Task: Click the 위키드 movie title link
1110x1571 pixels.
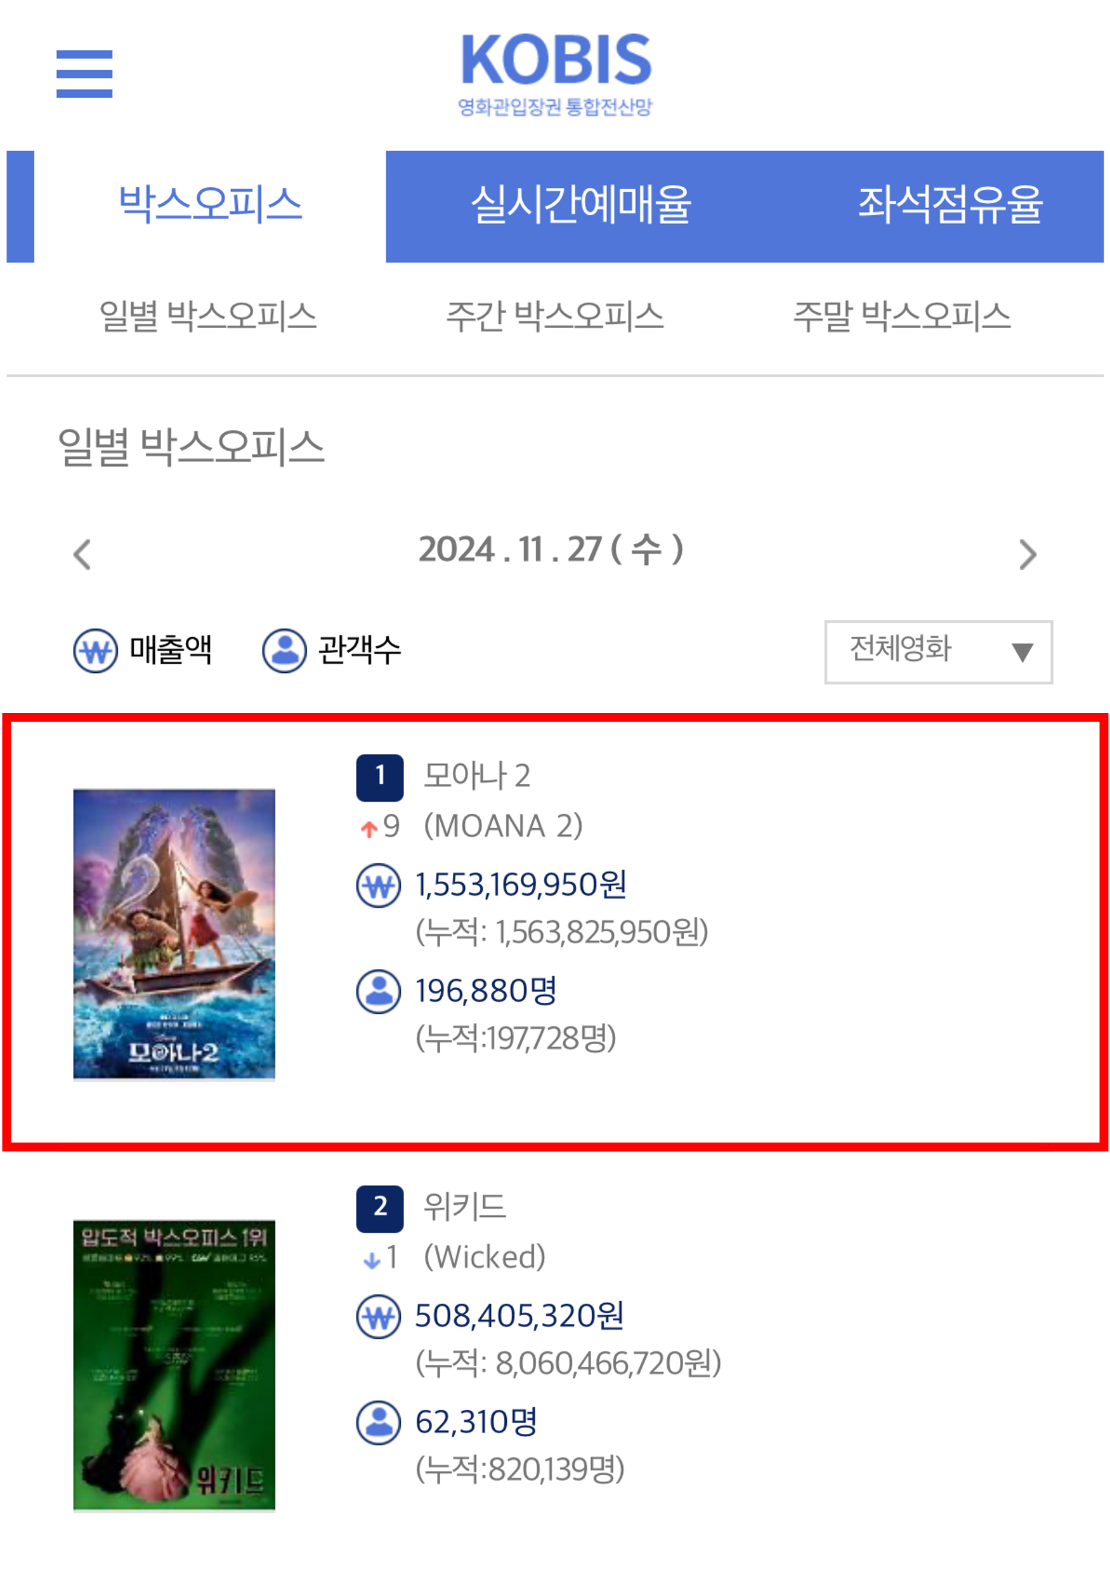Action: [464, 1206]
